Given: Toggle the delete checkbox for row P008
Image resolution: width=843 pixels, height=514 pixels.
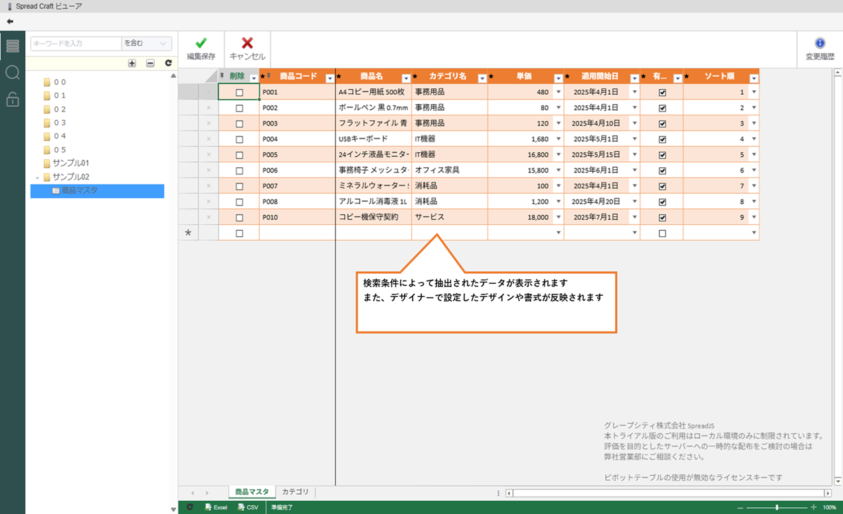Looking at the screenshot, I should (239, 202).
